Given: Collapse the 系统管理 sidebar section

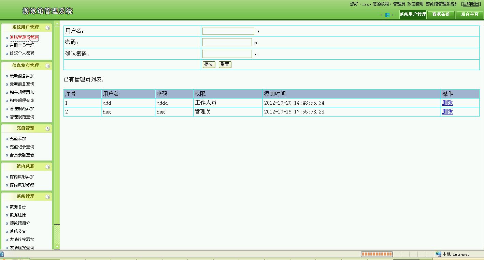Looking at the screenshot, I should coord(48,197).
